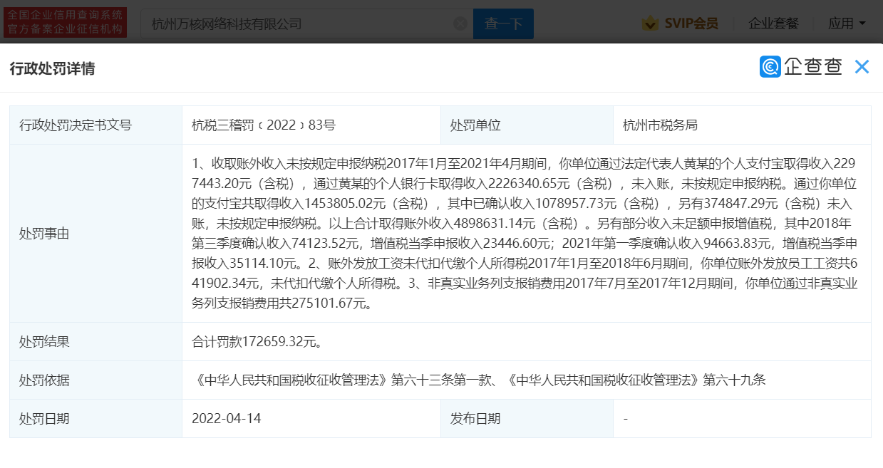The height and width of the screenshot is (468, 883).
Task: Click the 杭州市税务局 cell
Action: 660,125
